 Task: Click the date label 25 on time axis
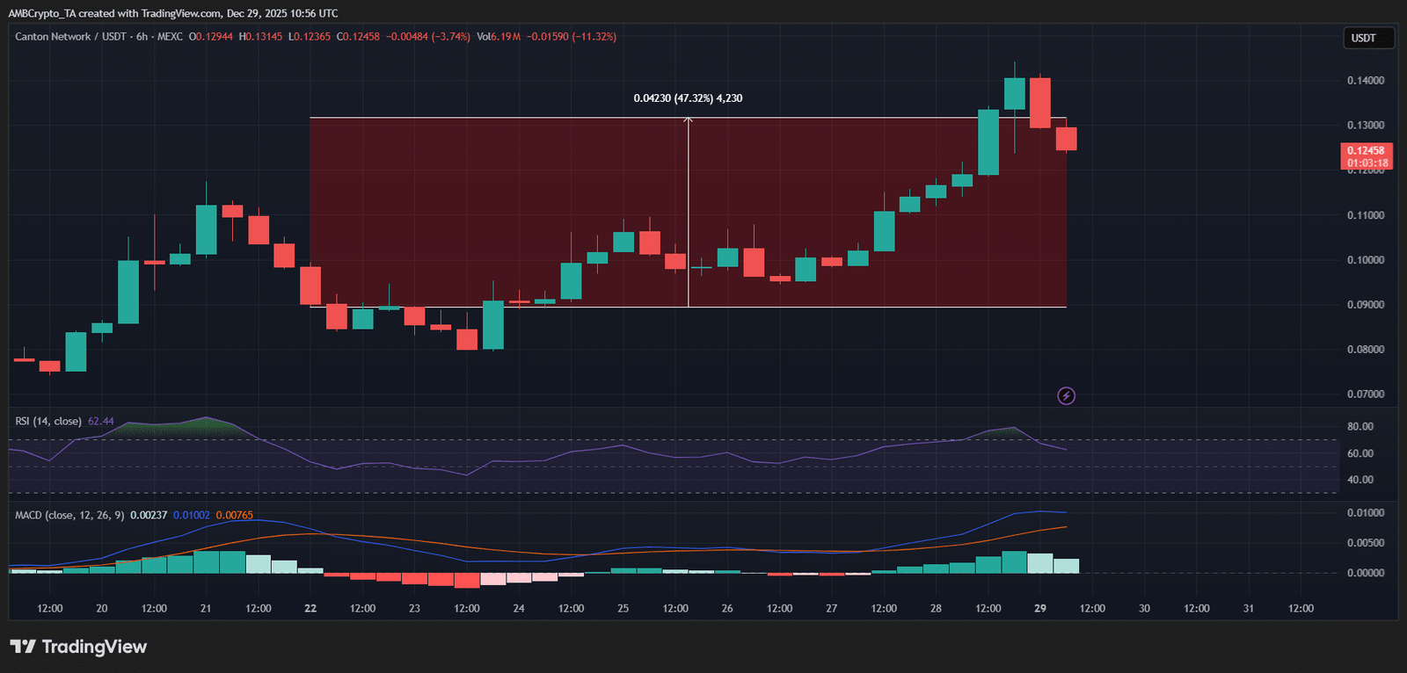[623, 608]
